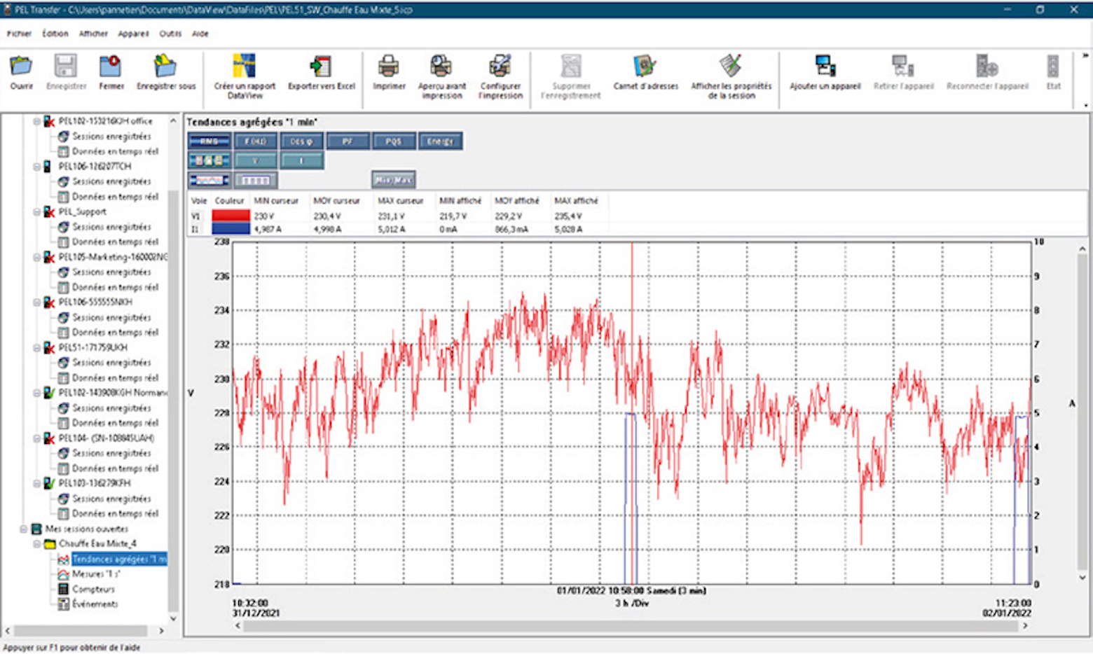This screenshot has width=1093, height=654.
Task: Toggle the Cos φ curve button
Action: 302,141
